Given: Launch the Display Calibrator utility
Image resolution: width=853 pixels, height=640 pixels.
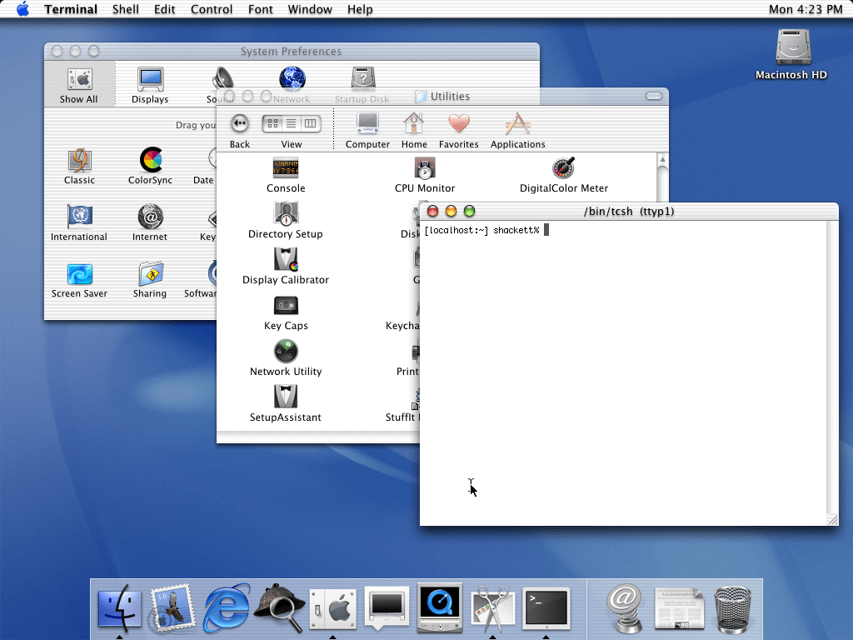Looking at the screenshot, I should 286,260.
